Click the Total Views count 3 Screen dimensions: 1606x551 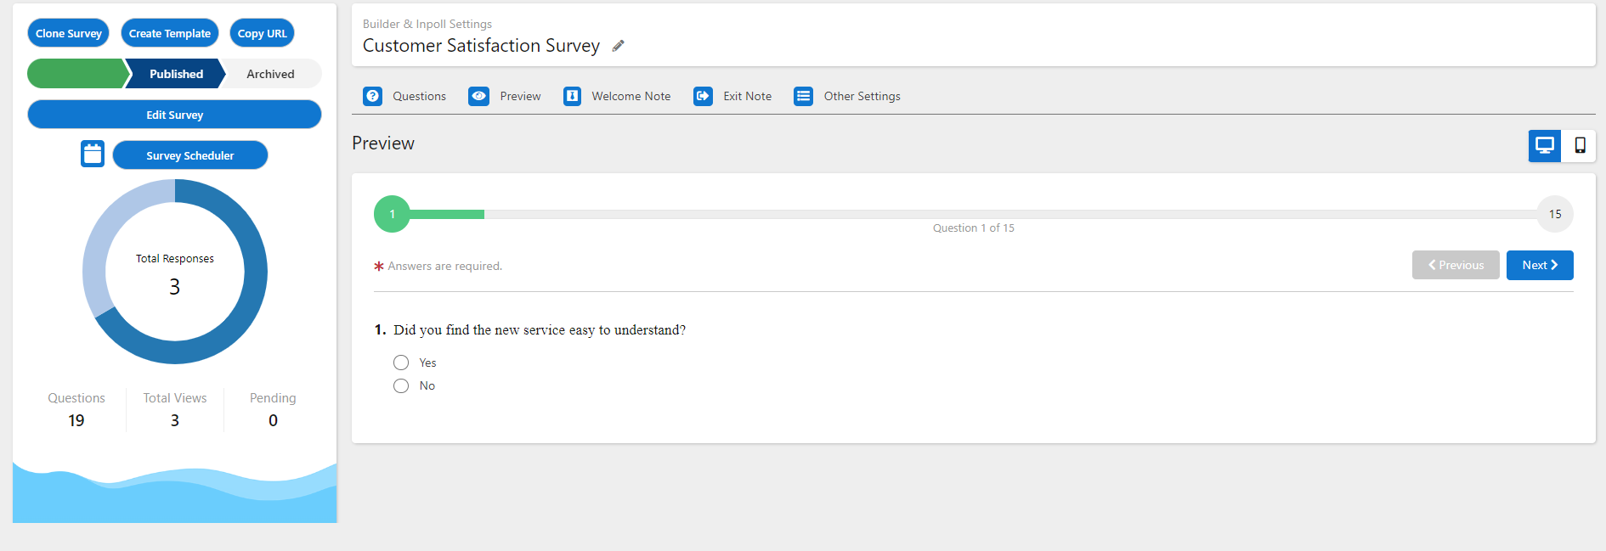tap(175, 420)
